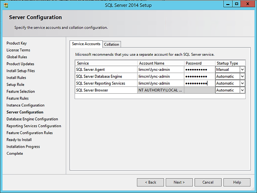Click the Account Name column header
The width and height of the screenshot is (257, 193).
click(x=161, y=63)
